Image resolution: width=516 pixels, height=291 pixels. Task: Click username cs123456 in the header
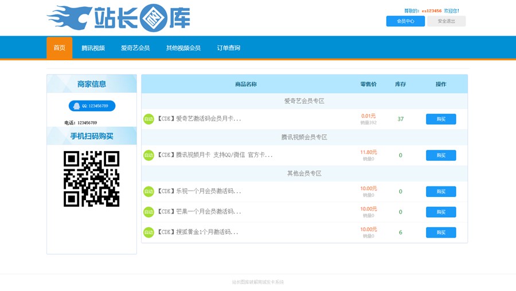[432, 11]
